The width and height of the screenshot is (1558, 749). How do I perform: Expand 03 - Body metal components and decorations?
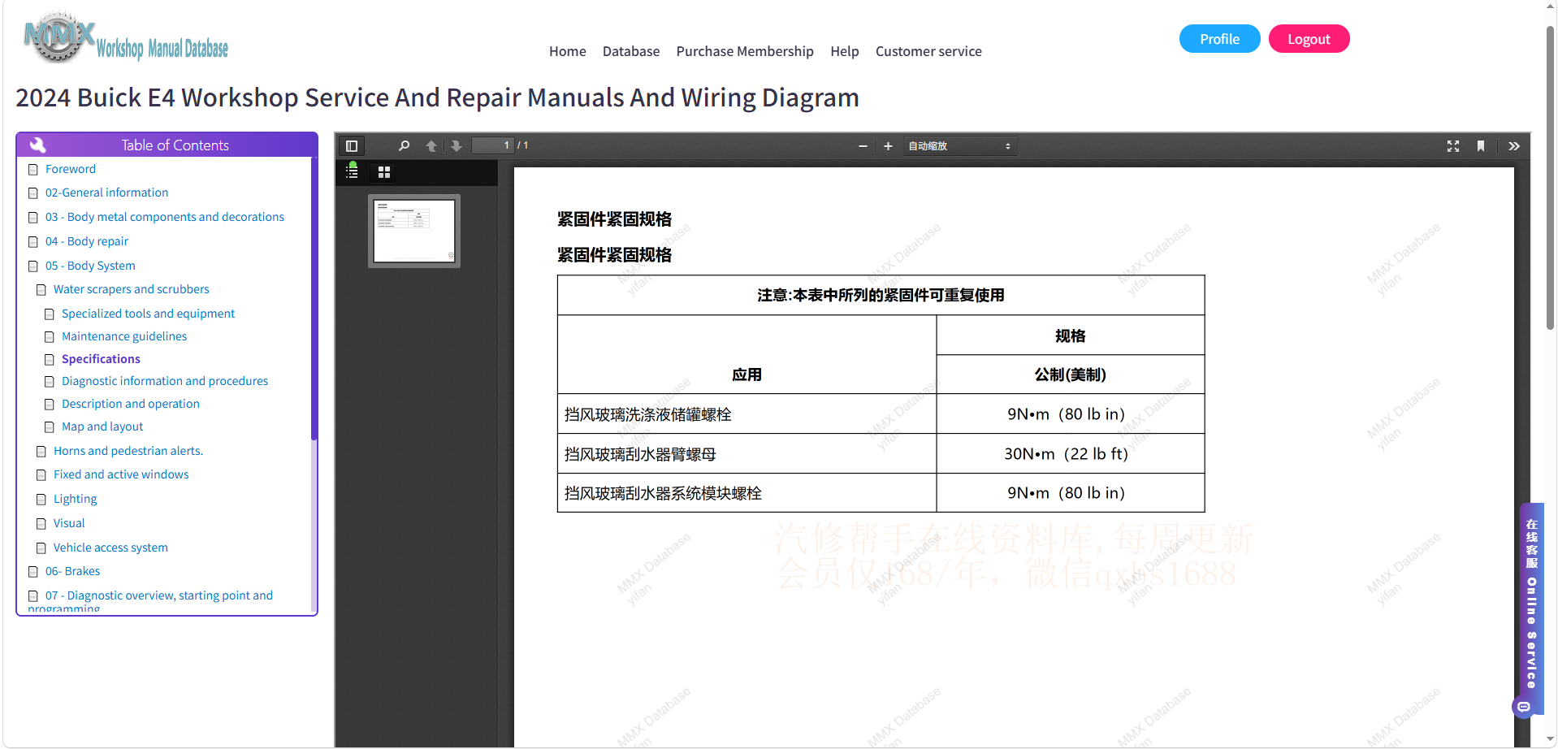point(165,217)
